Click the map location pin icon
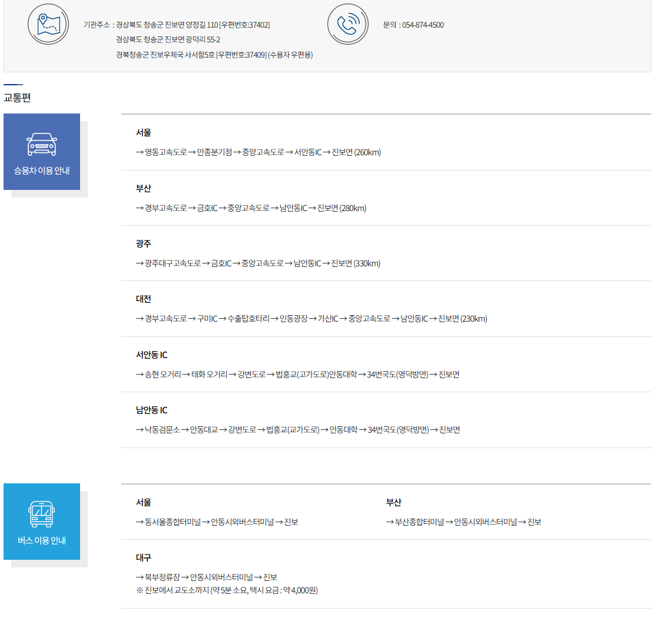 (48, 24)
